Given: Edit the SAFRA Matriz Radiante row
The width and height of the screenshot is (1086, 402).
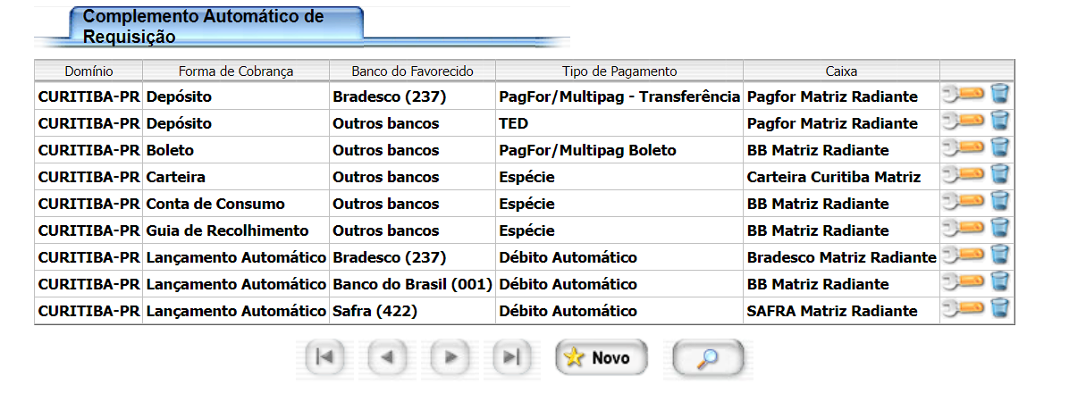Looking at the screenshot, I should point(964,310).
